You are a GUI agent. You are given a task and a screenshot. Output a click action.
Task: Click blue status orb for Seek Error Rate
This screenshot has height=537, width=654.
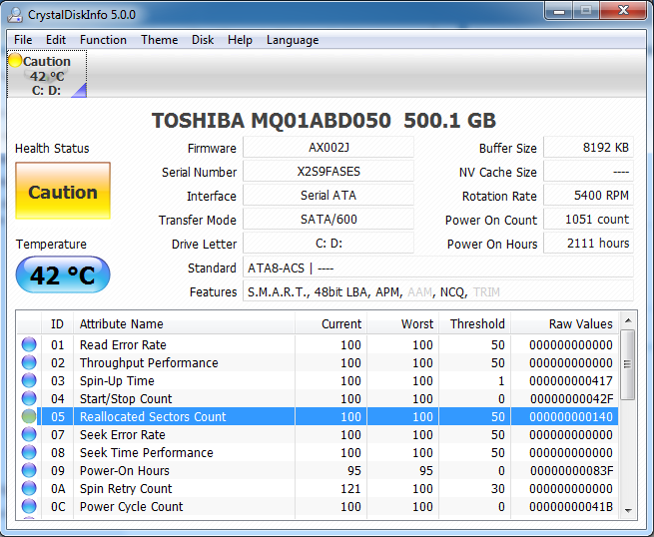(x=29, y=435)
